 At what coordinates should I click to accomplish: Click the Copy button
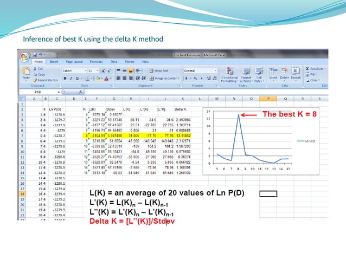39,74
